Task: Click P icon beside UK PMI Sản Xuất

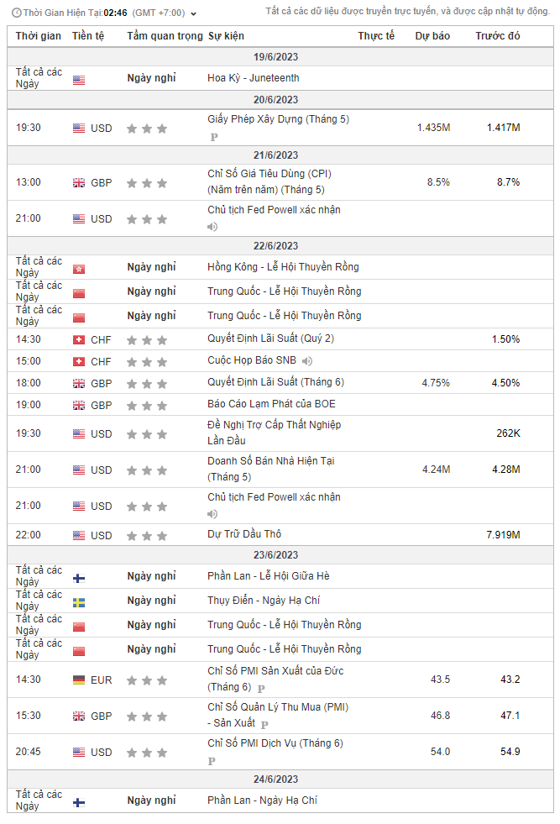Action: coord(264,724)
